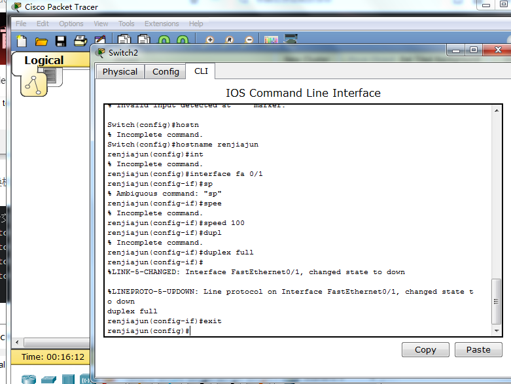511x384 pixels.
Task: Open the Custom Devices Dialog icon
Action: pos(291,39)
